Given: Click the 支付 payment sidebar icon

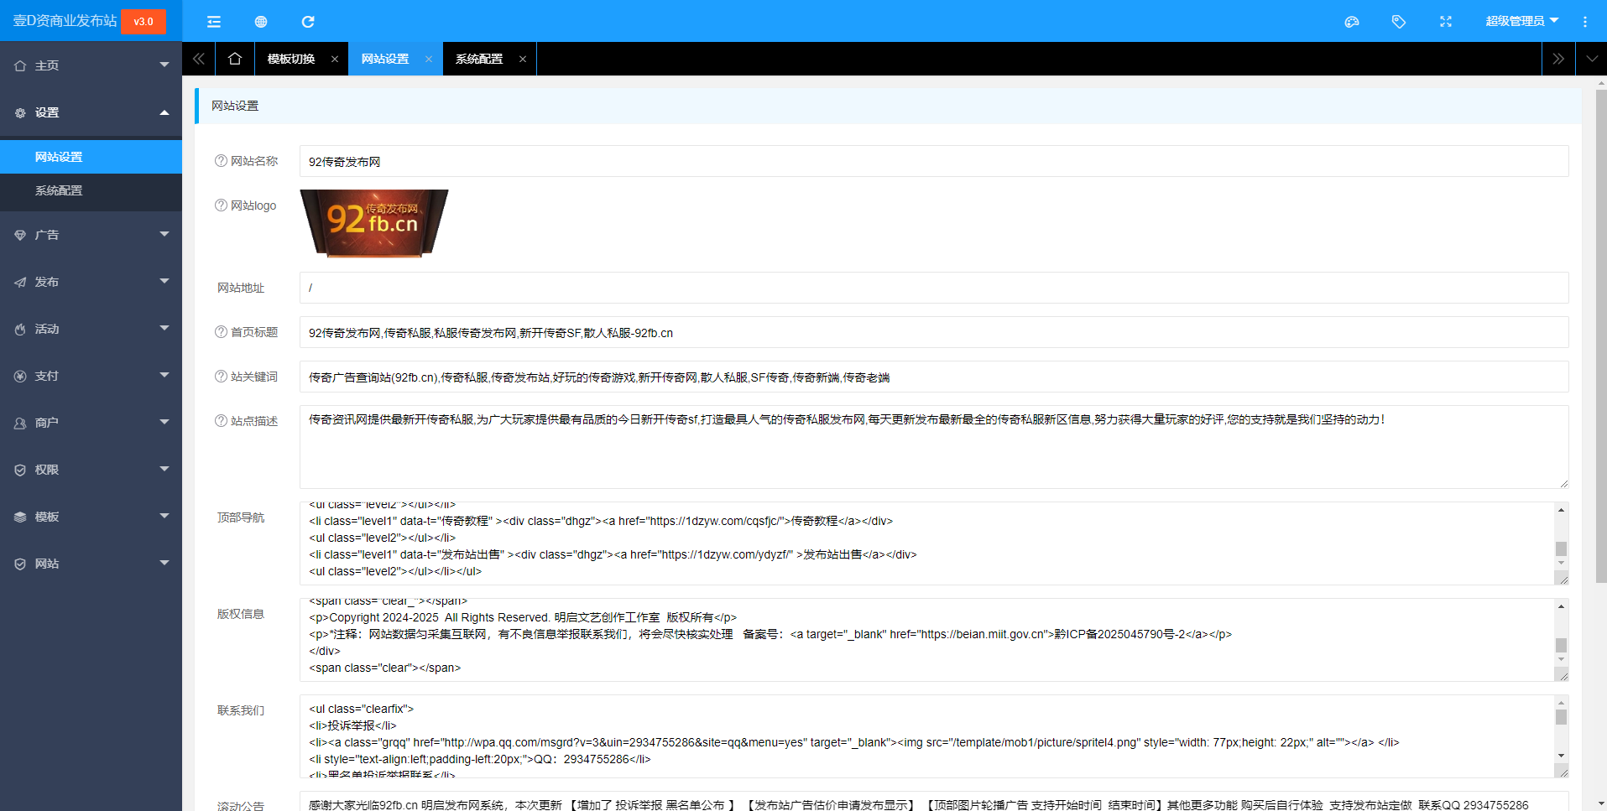Looking at the screenshot, I should (x=20, y=376).
